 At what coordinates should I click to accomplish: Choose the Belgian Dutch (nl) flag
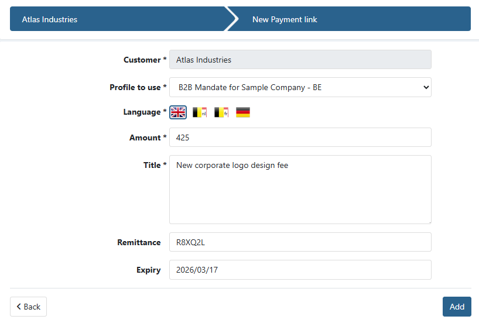pos(200,112)
